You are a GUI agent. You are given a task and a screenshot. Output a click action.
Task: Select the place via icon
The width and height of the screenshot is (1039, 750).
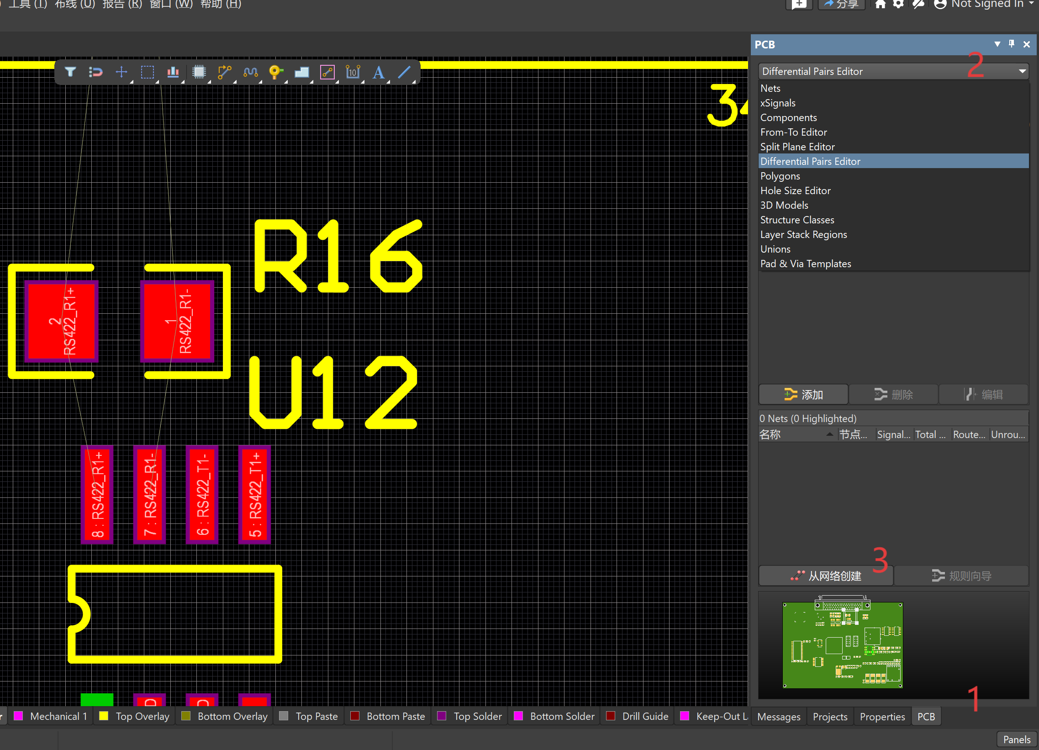(x=275, y=72)
